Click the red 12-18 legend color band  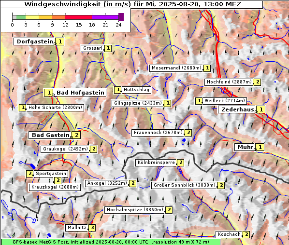tap(78, 17)
